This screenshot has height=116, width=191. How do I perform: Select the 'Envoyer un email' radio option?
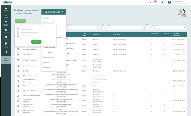[18, 29]
